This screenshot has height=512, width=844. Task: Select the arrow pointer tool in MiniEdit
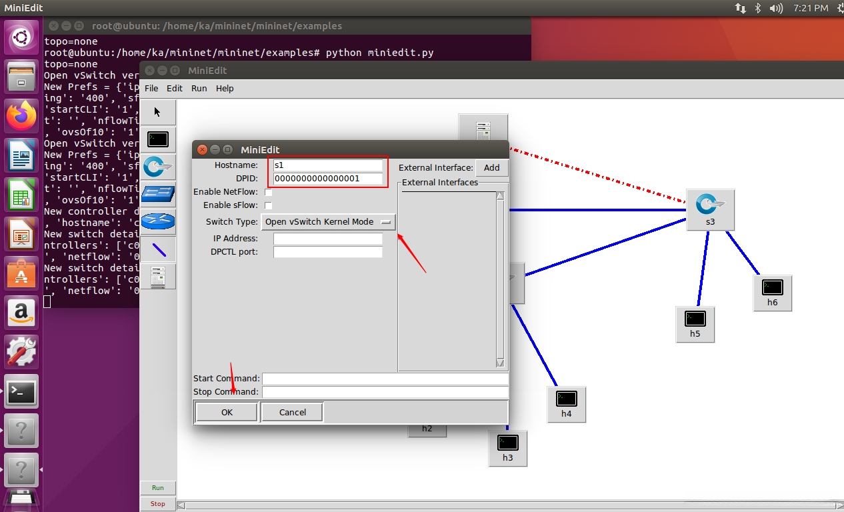(x=158, y=113)
